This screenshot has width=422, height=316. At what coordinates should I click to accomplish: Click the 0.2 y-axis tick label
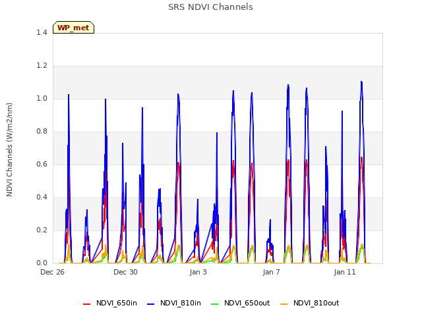pyautogui.click(x=42, y=230)
